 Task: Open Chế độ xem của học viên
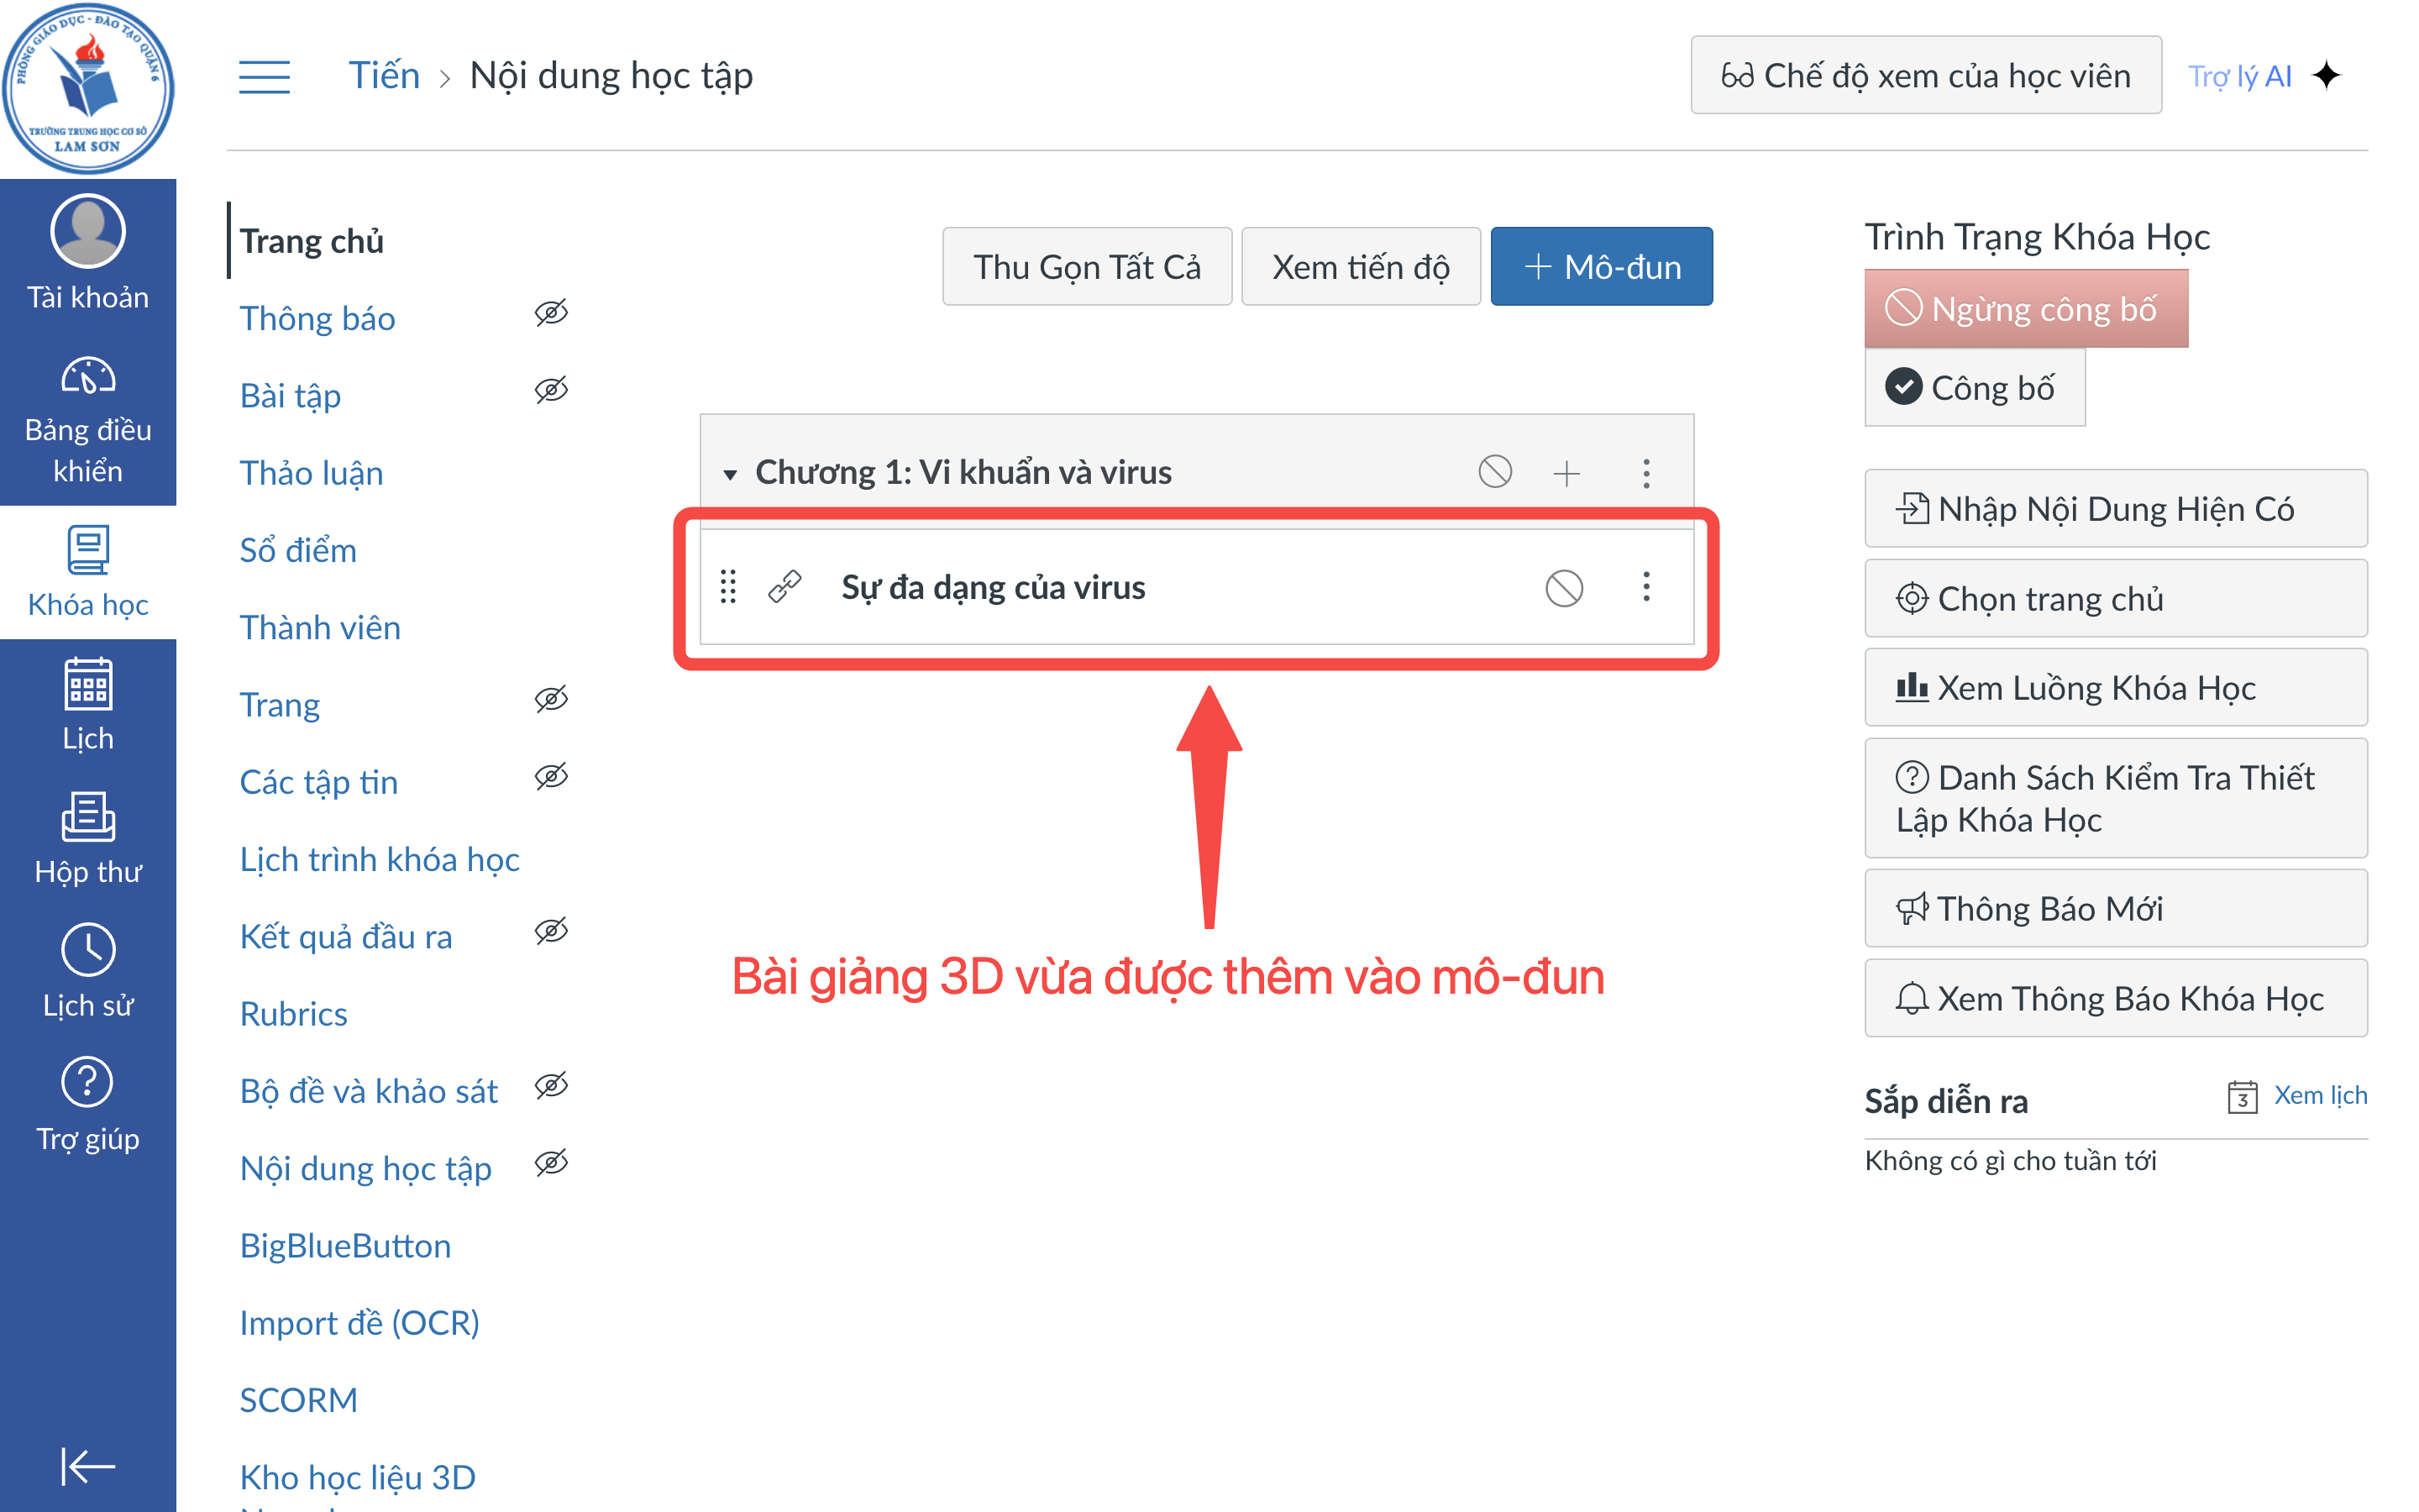[x=1925, y=75]
